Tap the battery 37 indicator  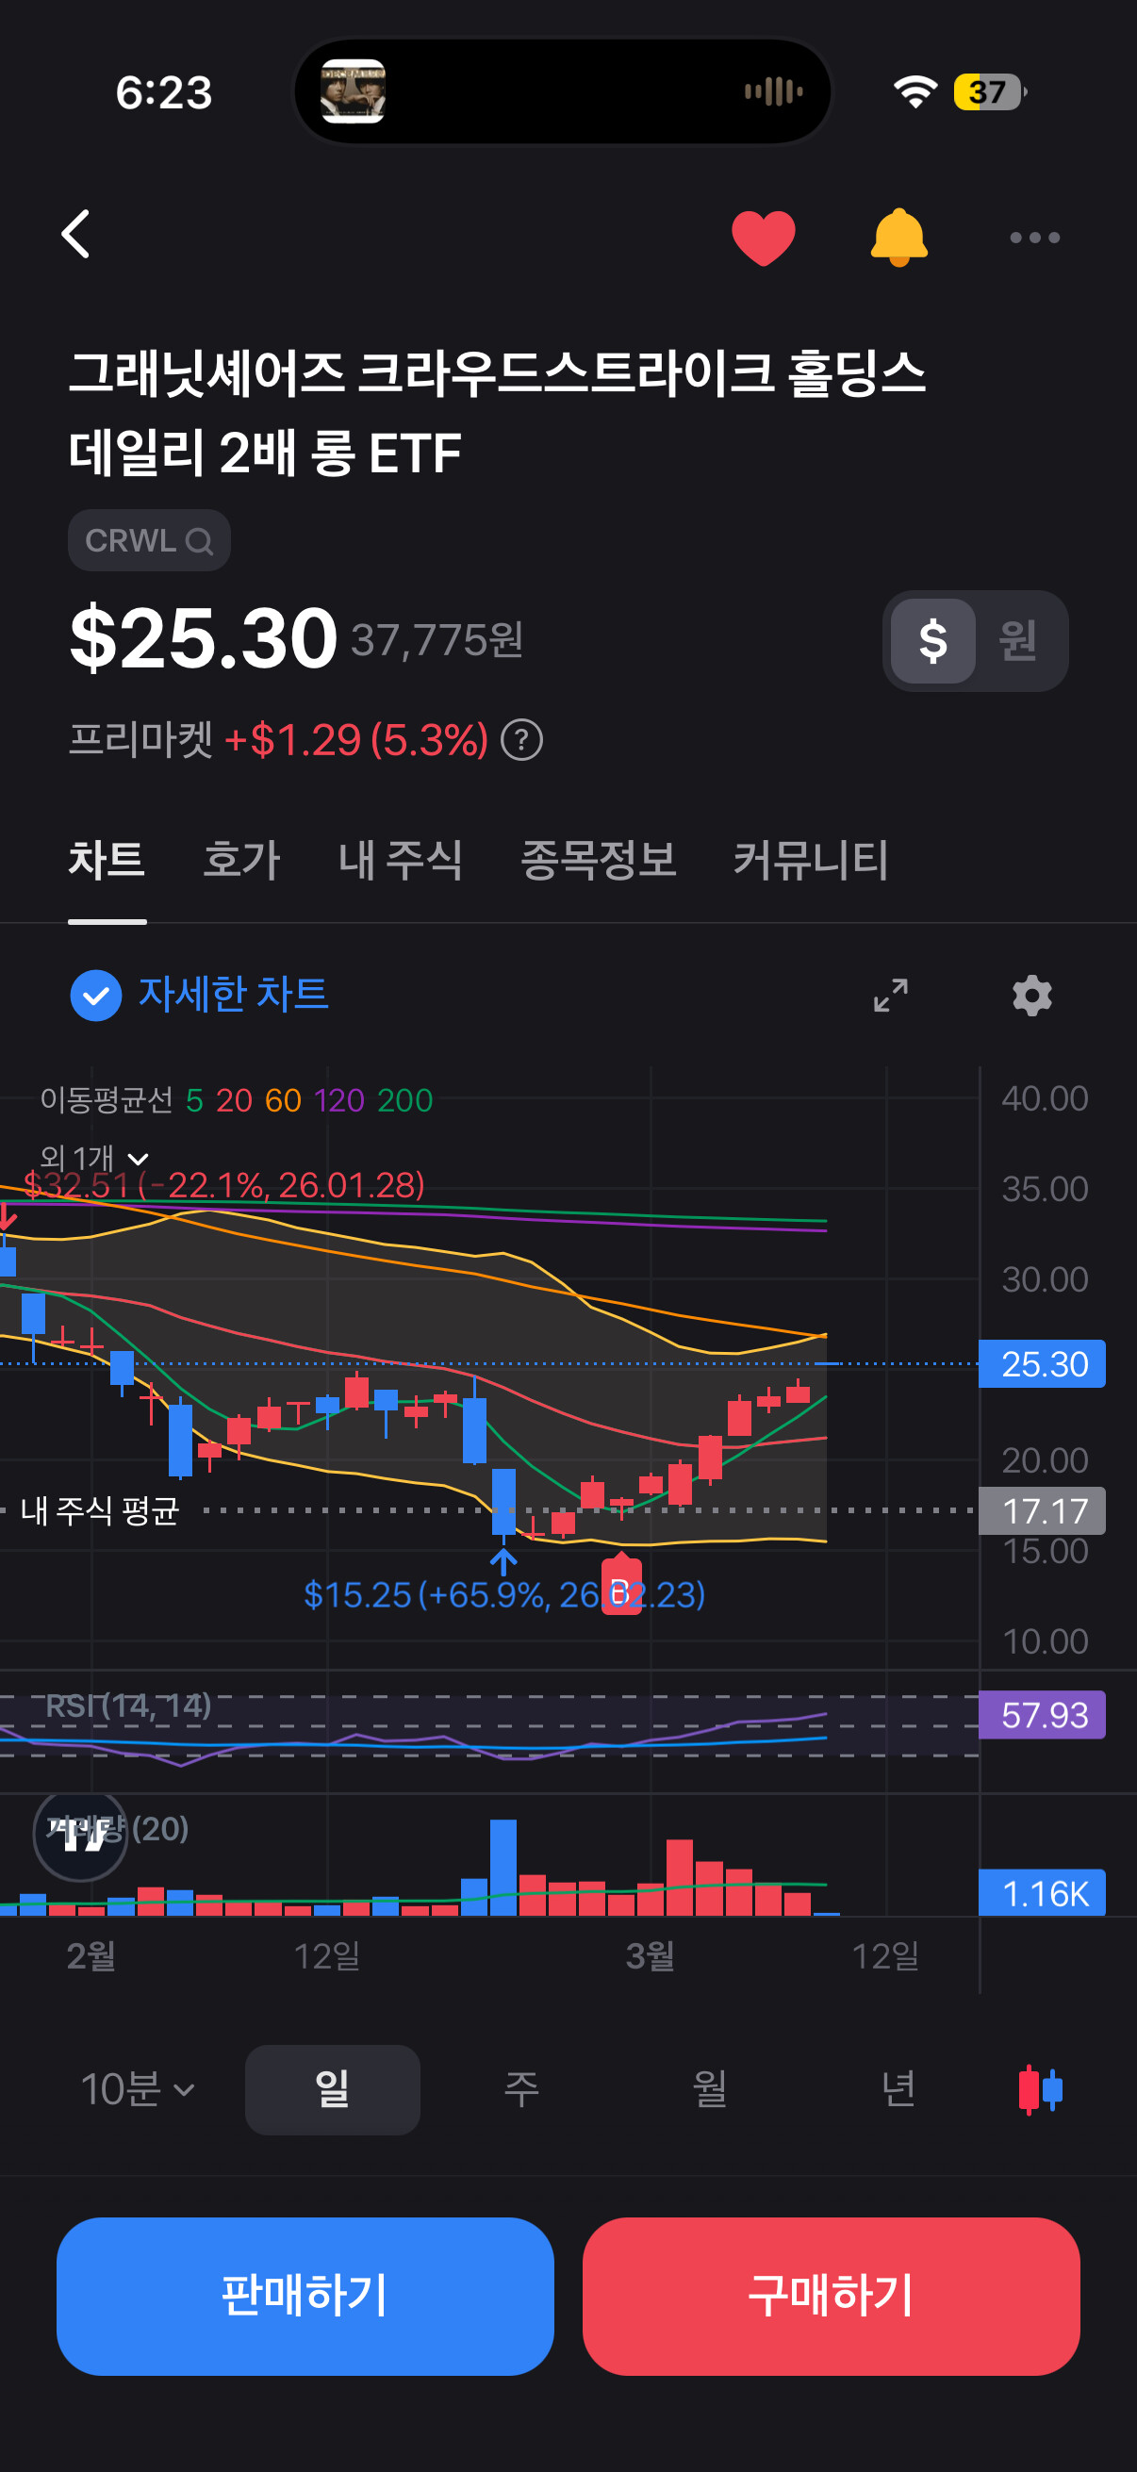[x=989, y=92]
